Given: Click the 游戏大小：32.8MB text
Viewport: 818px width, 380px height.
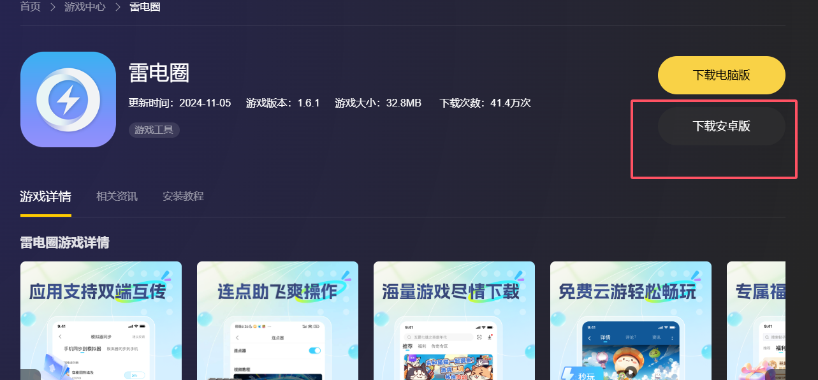Looking at the screenshot, I should (378, 103).
